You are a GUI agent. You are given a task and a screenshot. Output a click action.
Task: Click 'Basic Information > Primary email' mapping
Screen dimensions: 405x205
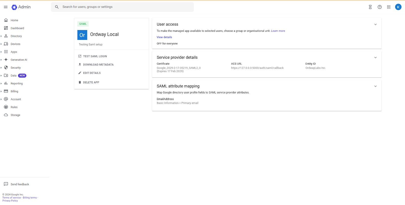(x=177, y=103)
